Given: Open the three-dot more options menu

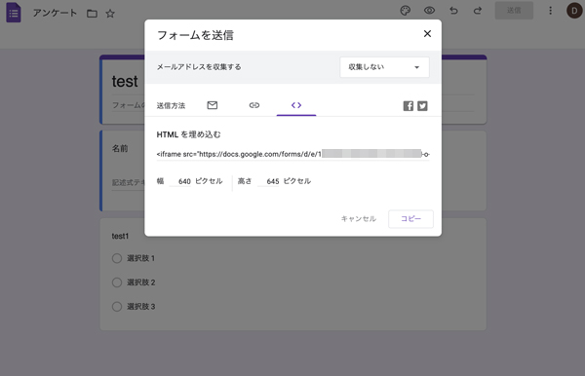Looking at the screenshot, I should 550,11.
